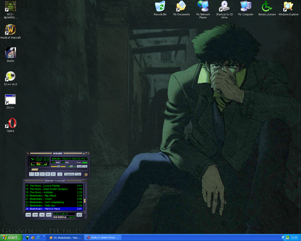
Task: Open the playlist SEL menu
Action: click(42, 215)
